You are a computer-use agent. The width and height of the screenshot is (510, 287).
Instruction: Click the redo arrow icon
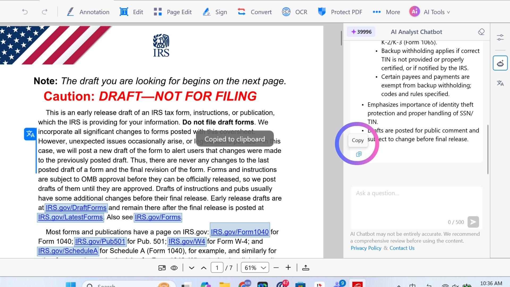click(x=45, y=12)
